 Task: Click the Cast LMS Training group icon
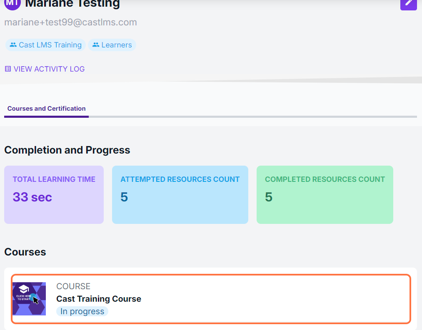[x=13, y=45]
